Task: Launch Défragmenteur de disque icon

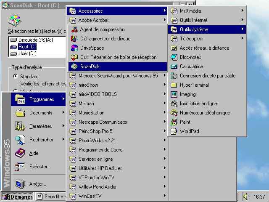Action: [x=74, y=39]
